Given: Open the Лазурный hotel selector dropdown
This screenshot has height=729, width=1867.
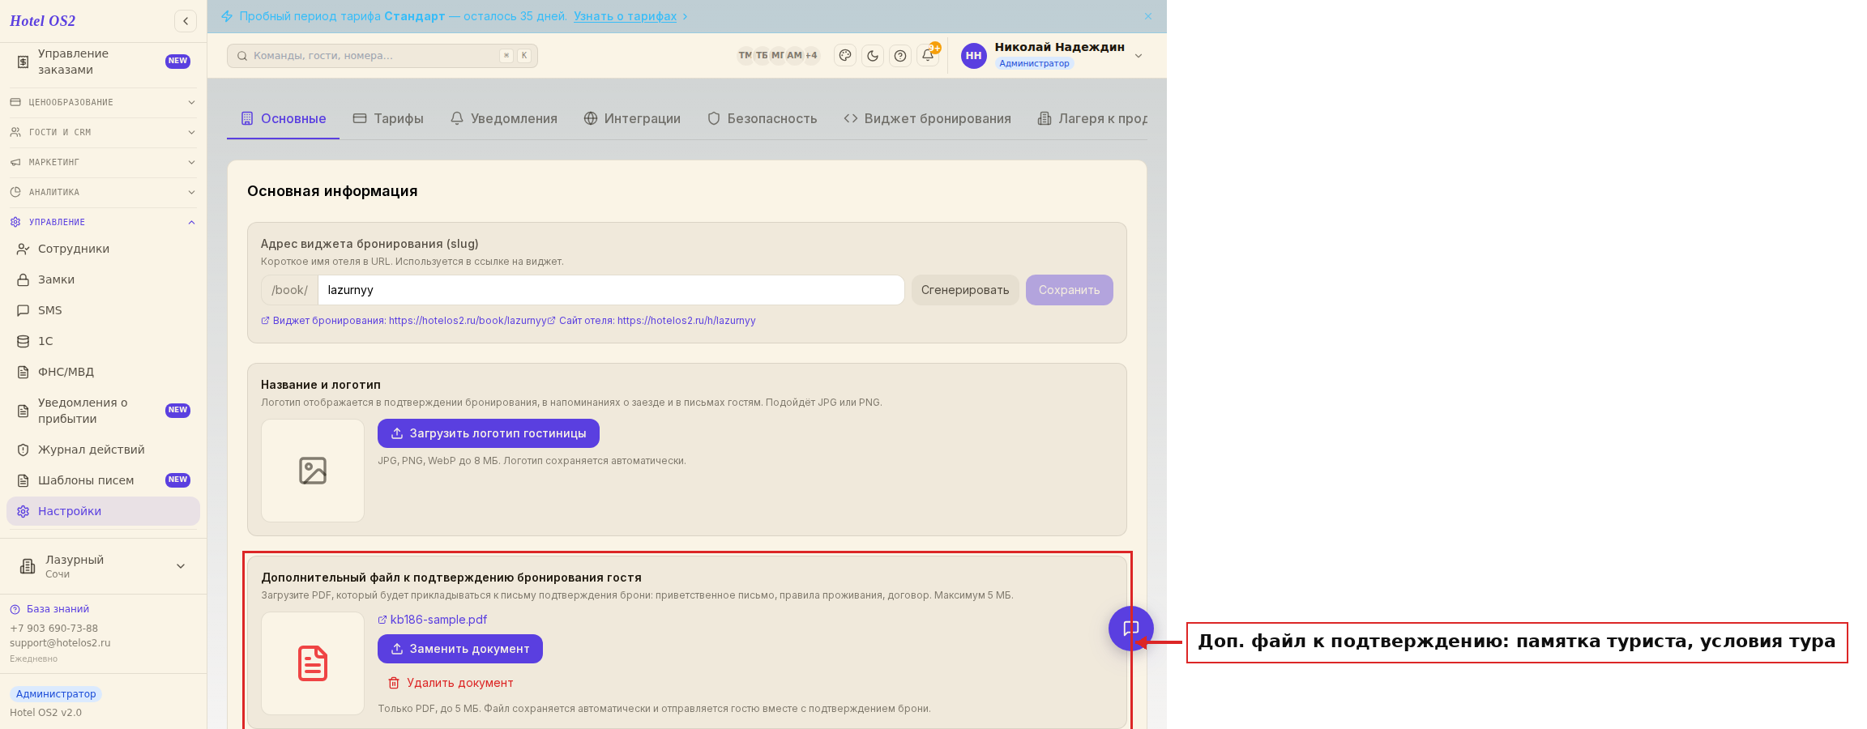Looking at the screenshot, I should pos(103,566).
